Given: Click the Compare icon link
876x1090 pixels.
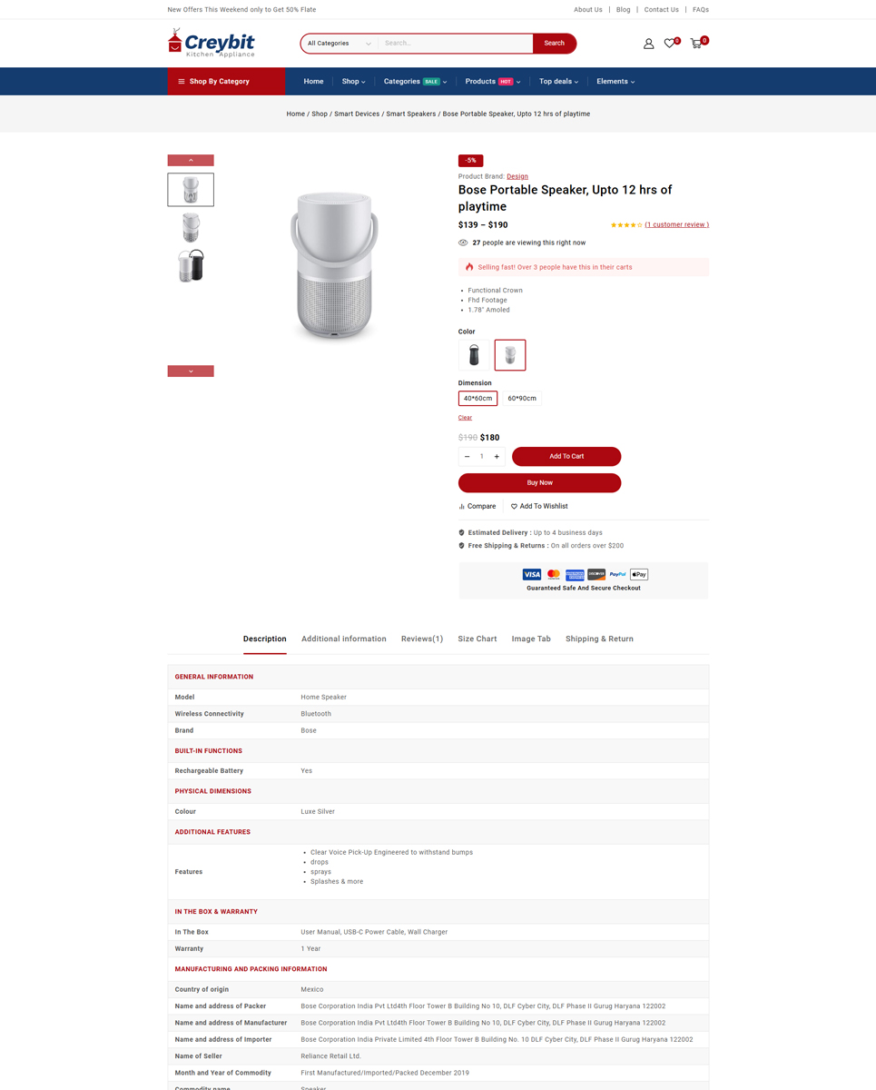Looking at the screenshot, I should pyautogui.click(x=477, y=506).
